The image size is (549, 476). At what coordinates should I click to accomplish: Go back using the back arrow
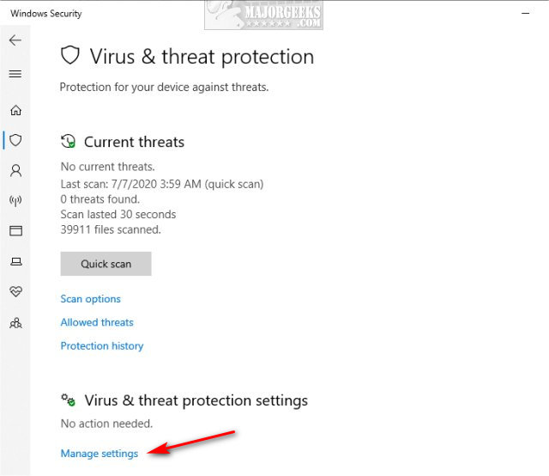[15, 40]
